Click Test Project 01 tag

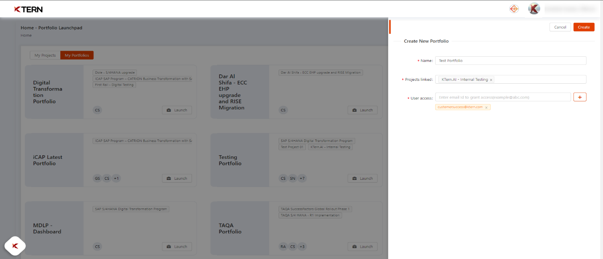point(292,147)
